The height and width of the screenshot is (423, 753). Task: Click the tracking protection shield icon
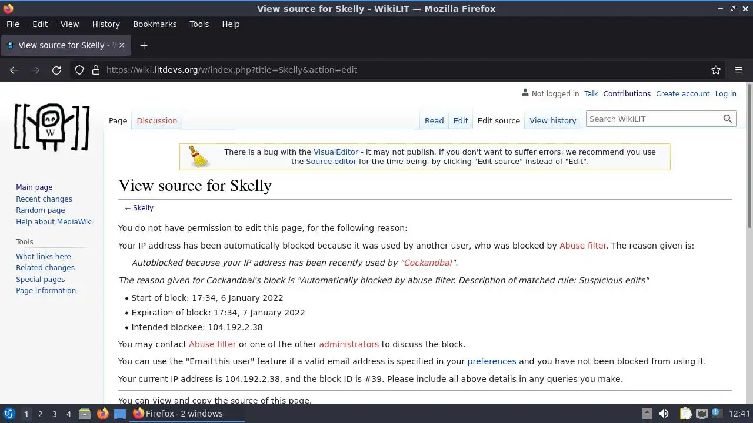click(x=79, y=70)
